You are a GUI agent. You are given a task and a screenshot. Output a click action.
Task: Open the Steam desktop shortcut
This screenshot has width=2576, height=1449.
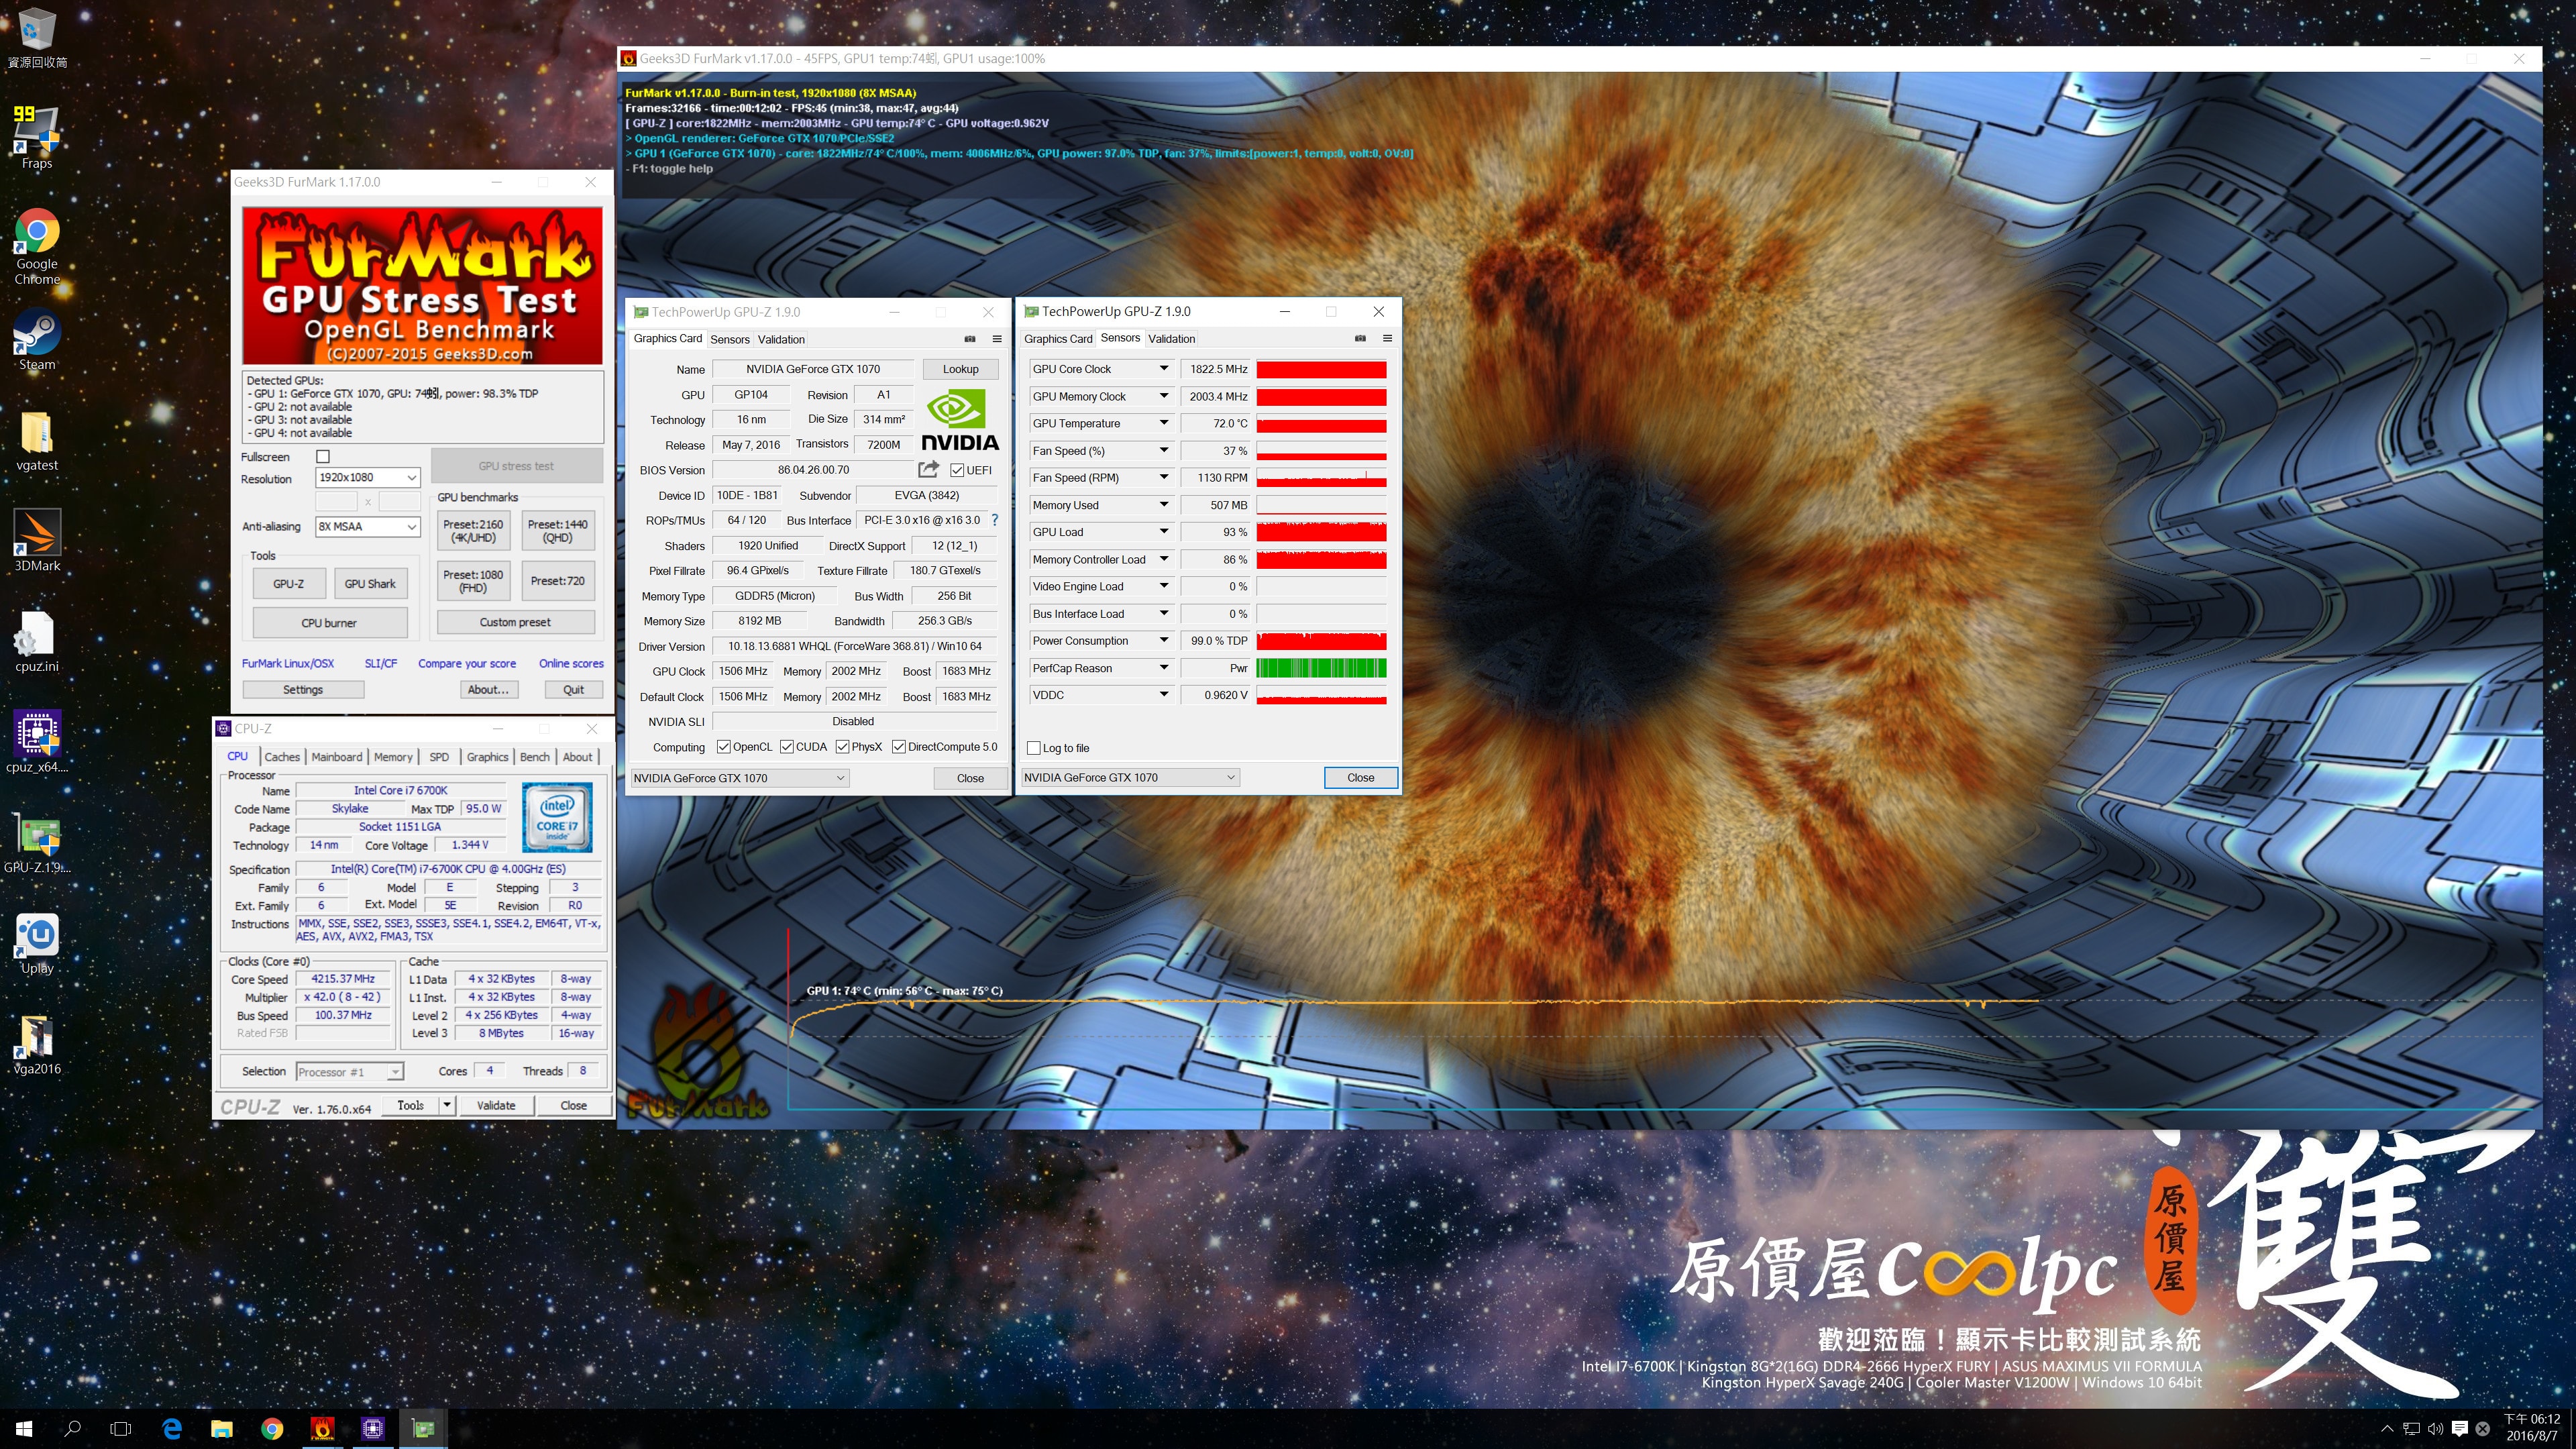(37, 340)
